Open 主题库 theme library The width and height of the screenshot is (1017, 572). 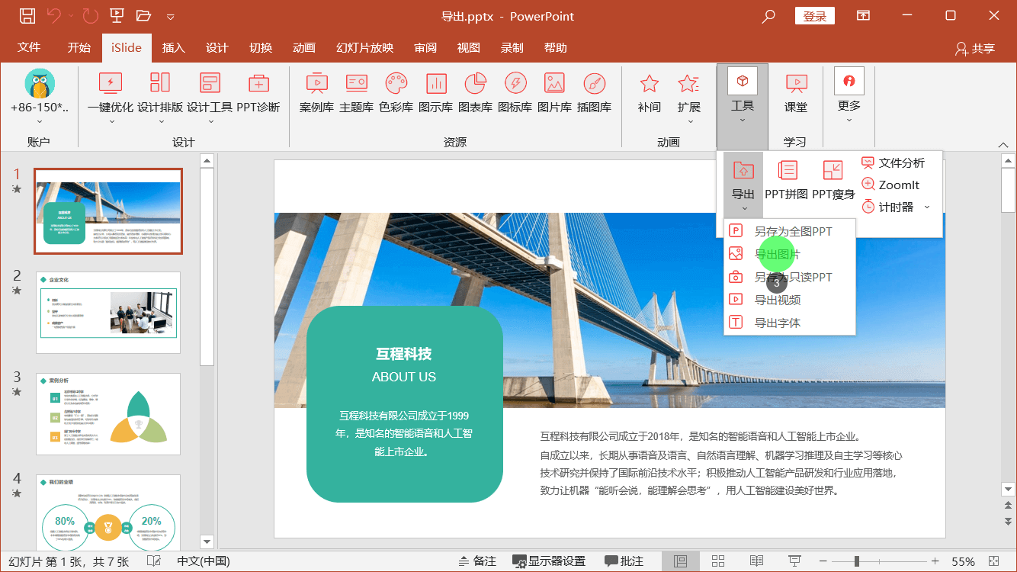tap(356, 93)
